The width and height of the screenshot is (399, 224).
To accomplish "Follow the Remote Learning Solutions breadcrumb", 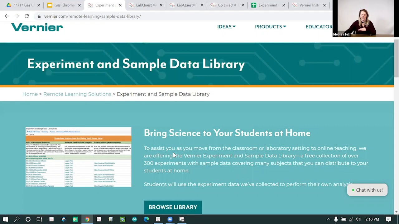I will 77,94.
